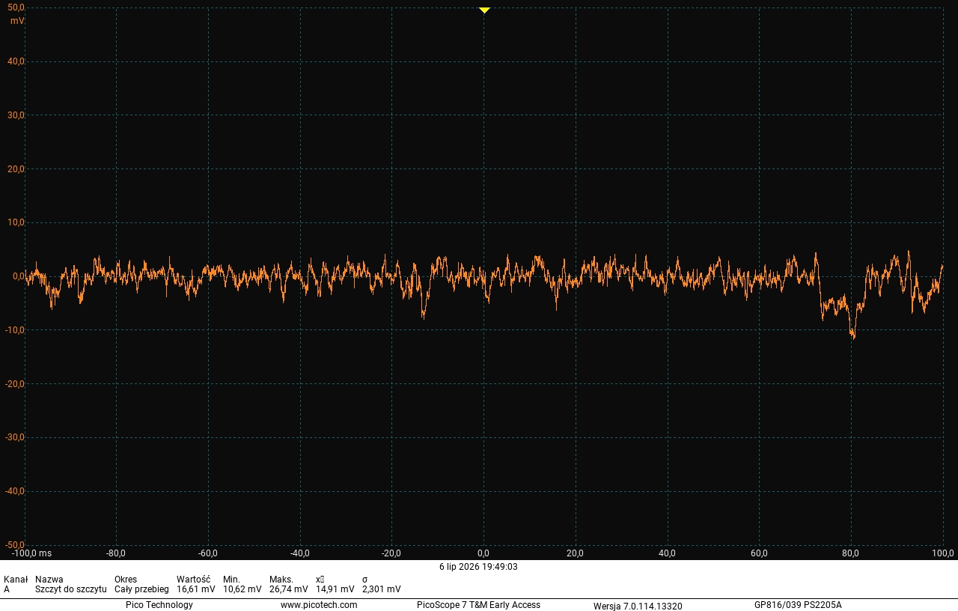Image resolution: width=958 pixels, height=611 pixels.
Task: Click the 50,0 top axis label
Action: [16, 7]
